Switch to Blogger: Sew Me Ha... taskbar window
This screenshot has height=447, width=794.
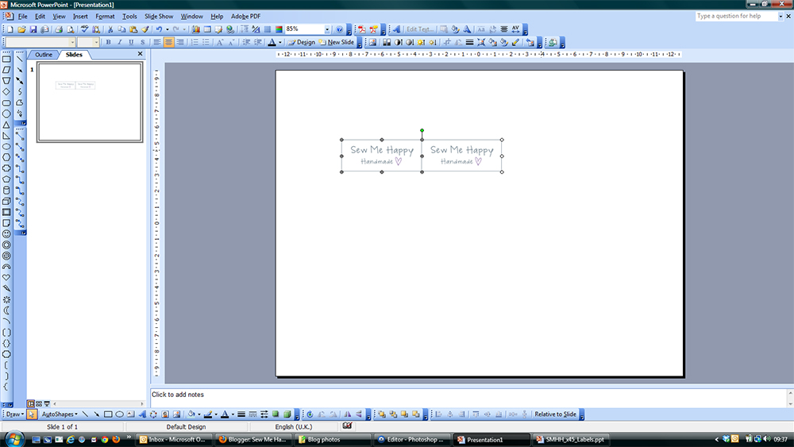[x=252, y=439]
